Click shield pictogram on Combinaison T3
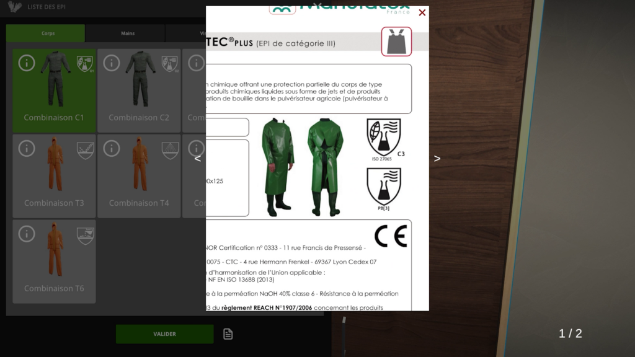This screenshot has width=635, height=357. click(x=86, y=151)
